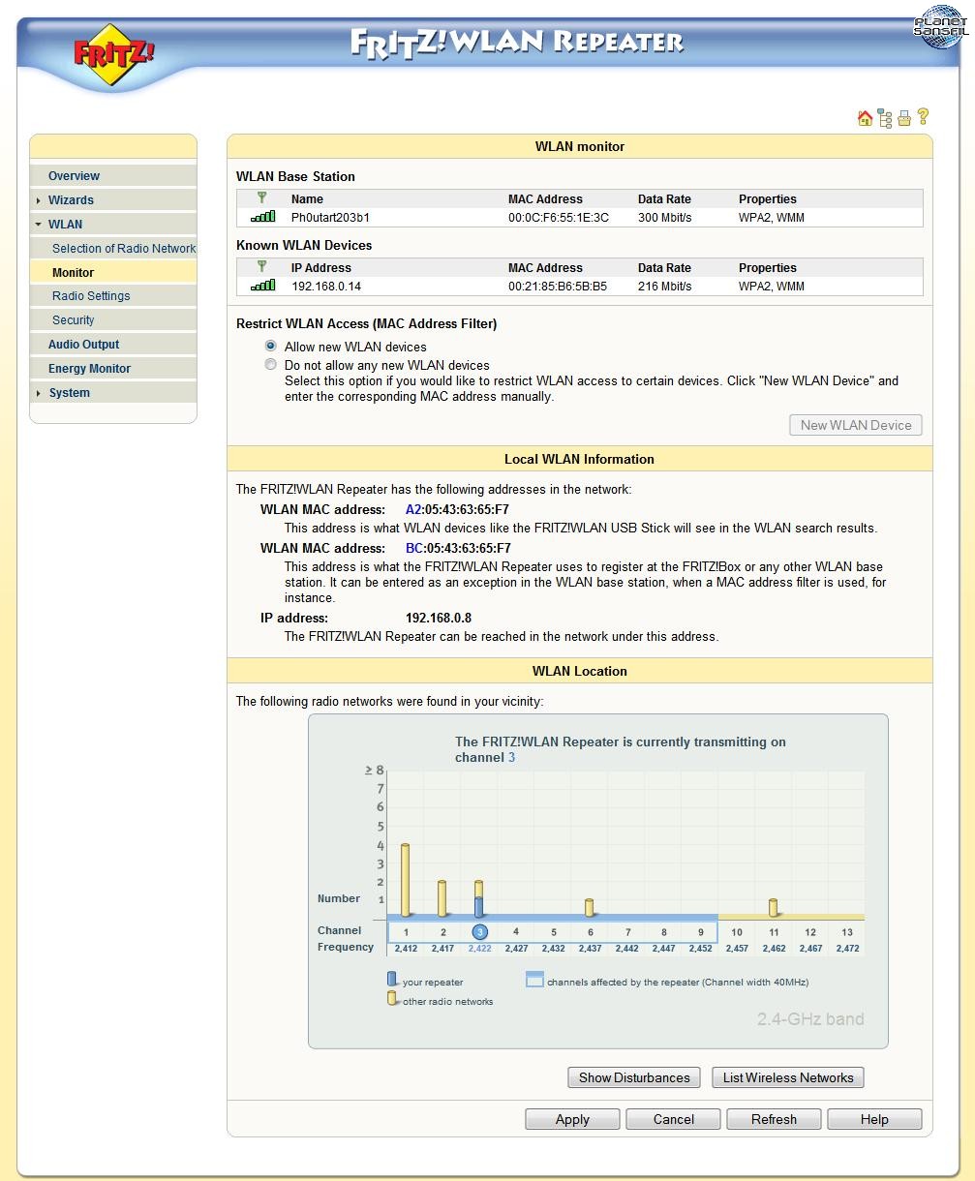
Task: Open help via the question mark icon
Action: coord(923,117)
